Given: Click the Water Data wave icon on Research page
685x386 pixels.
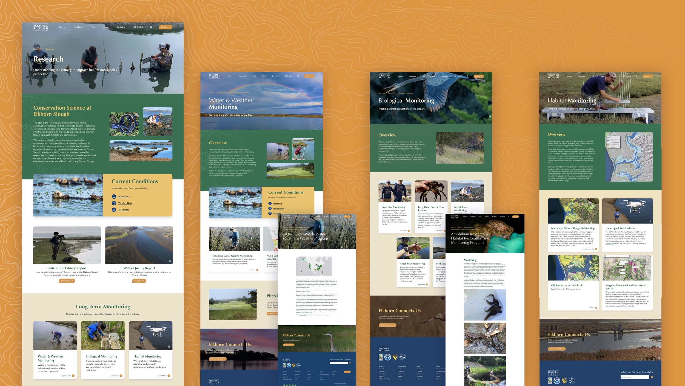Looking at the screenshot, I should pyautogui.click(x=114, y=197).
